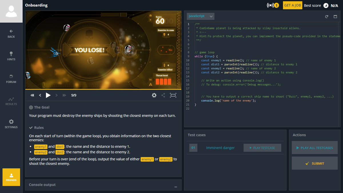The width and height of the screenshot is (343, 193).
Task: Toggle fullscreen for the game viewer
Action: [173, 95]
